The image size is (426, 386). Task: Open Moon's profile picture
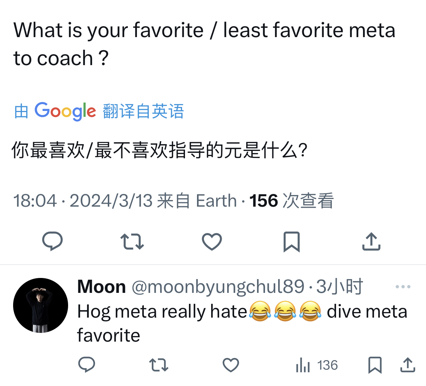tap(40, 306)
